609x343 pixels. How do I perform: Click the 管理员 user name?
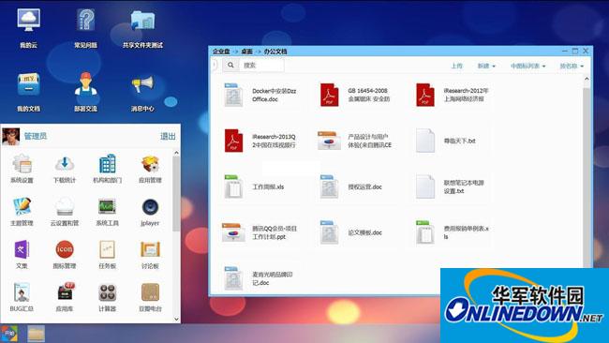pyautogui.click(x=36, y=136)
